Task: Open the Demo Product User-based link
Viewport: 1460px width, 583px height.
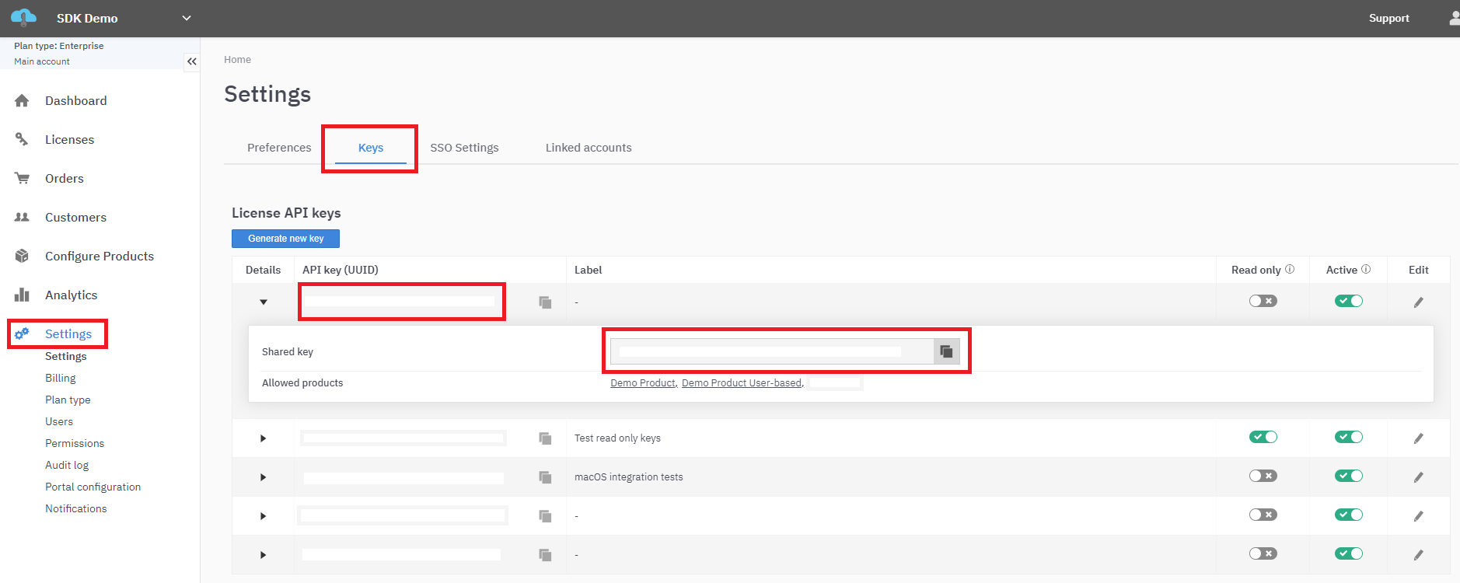Action: pyautogui.click(x=741, y=383)
